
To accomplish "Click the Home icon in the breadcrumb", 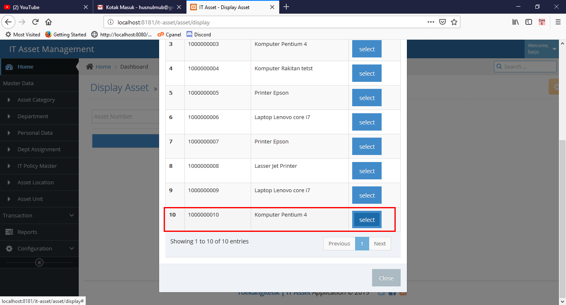I will pos(89,67).
